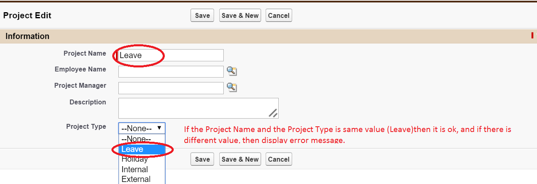Choose Leave from the Project Type list
The height and width of the screenshot is (184, 537).
133,149
